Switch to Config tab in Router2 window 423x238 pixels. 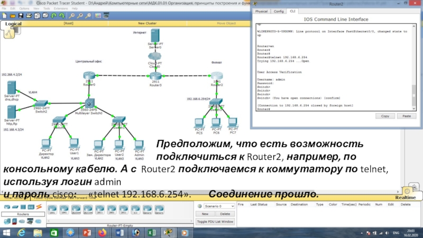(x=279, y=11)
